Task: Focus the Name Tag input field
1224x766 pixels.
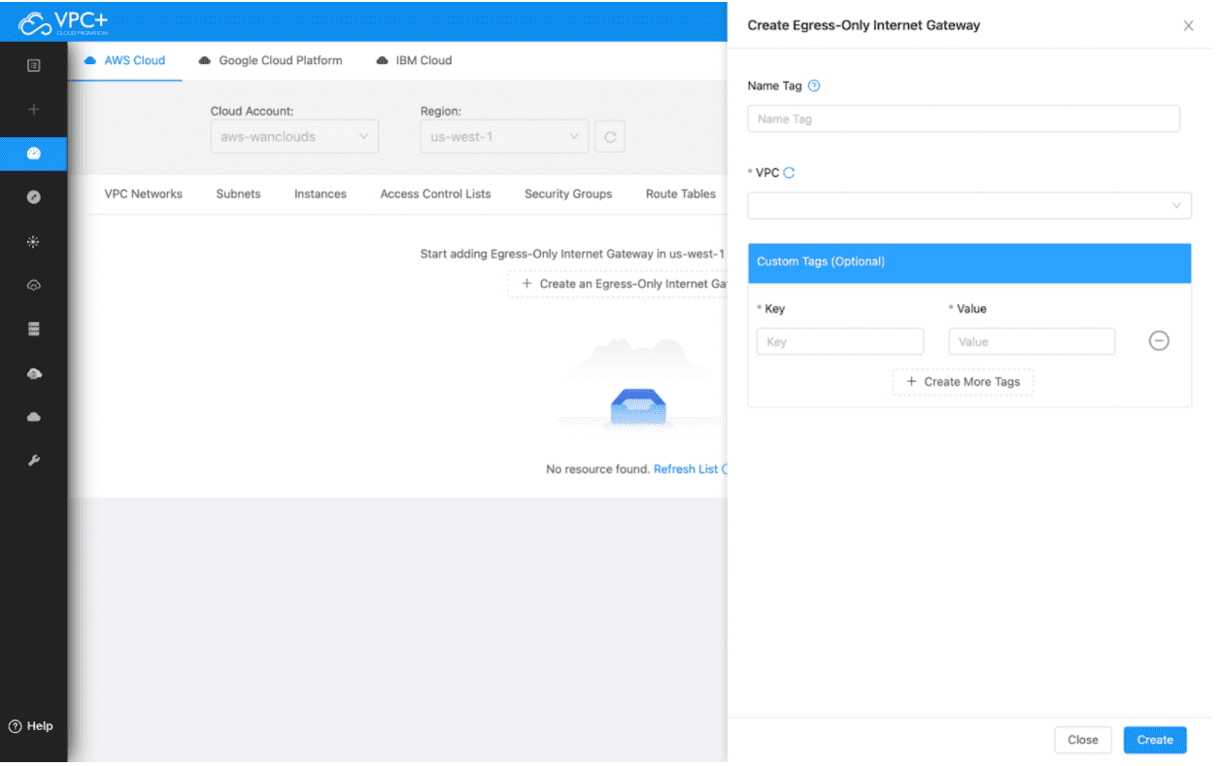Action: (964, 119)
